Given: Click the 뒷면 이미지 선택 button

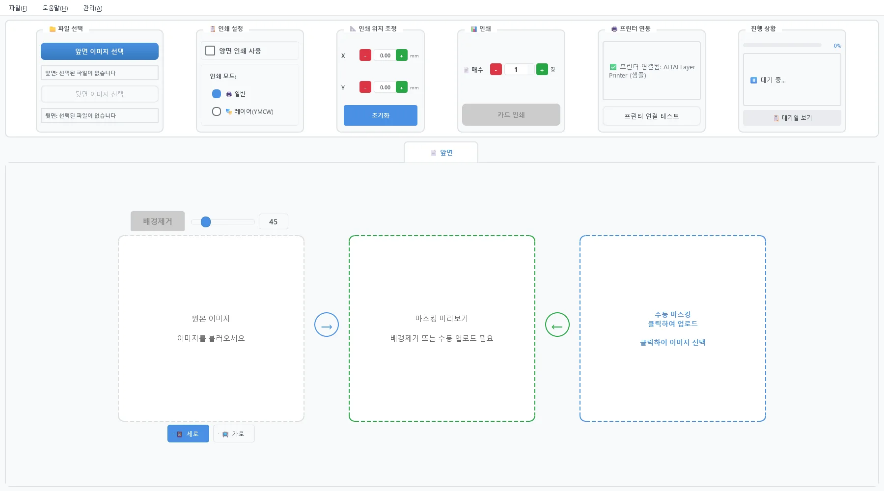Looking at the screenshot, I should pos(100,94).
